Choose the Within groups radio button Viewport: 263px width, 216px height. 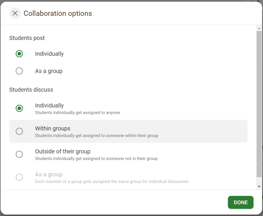tap(19, 131)
